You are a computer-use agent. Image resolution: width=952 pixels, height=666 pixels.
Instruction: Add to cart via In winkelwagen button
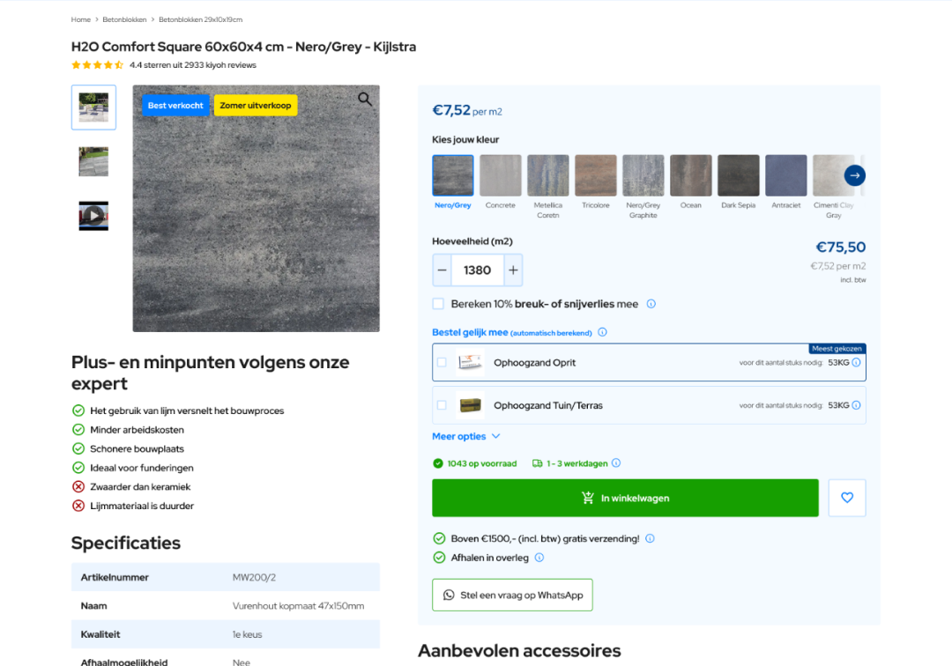[625, 498]
